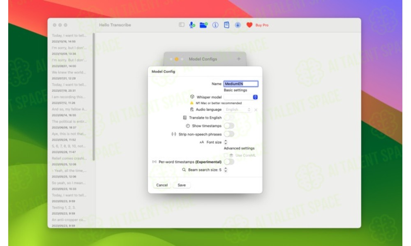Edit the Name field containing MediumEN
The image size is (411, 246).
(x=240, y=84)
